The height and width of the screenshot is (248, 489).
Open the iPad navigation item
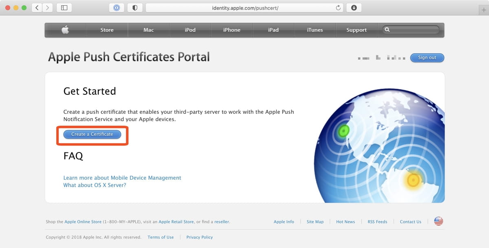click(273, 30)
